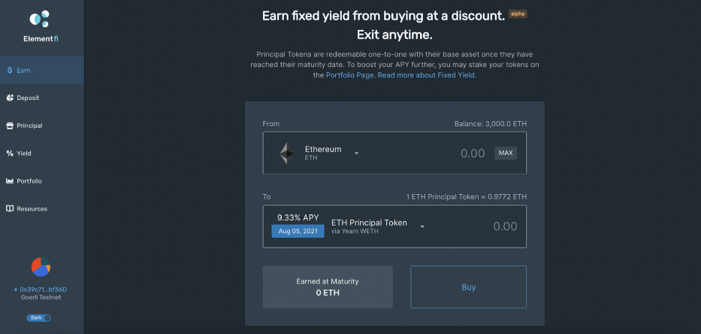Click the MAX amount button
Image resolution: width=701 pixels, height=334 pixels.
coord(506,153)
